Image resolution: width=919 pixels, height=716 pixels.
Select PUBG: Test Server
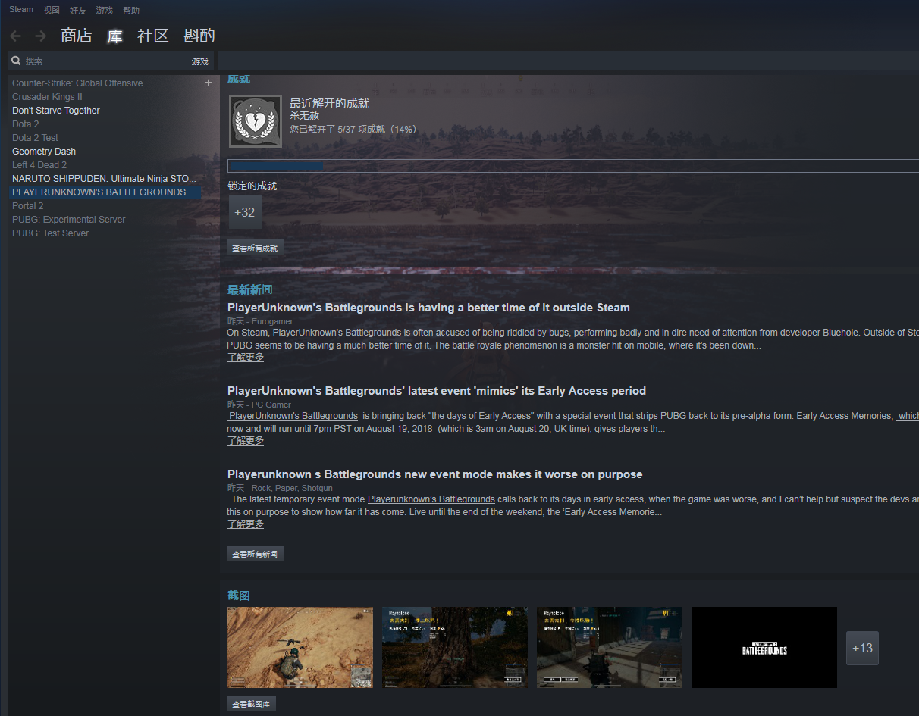pos(51,233)
